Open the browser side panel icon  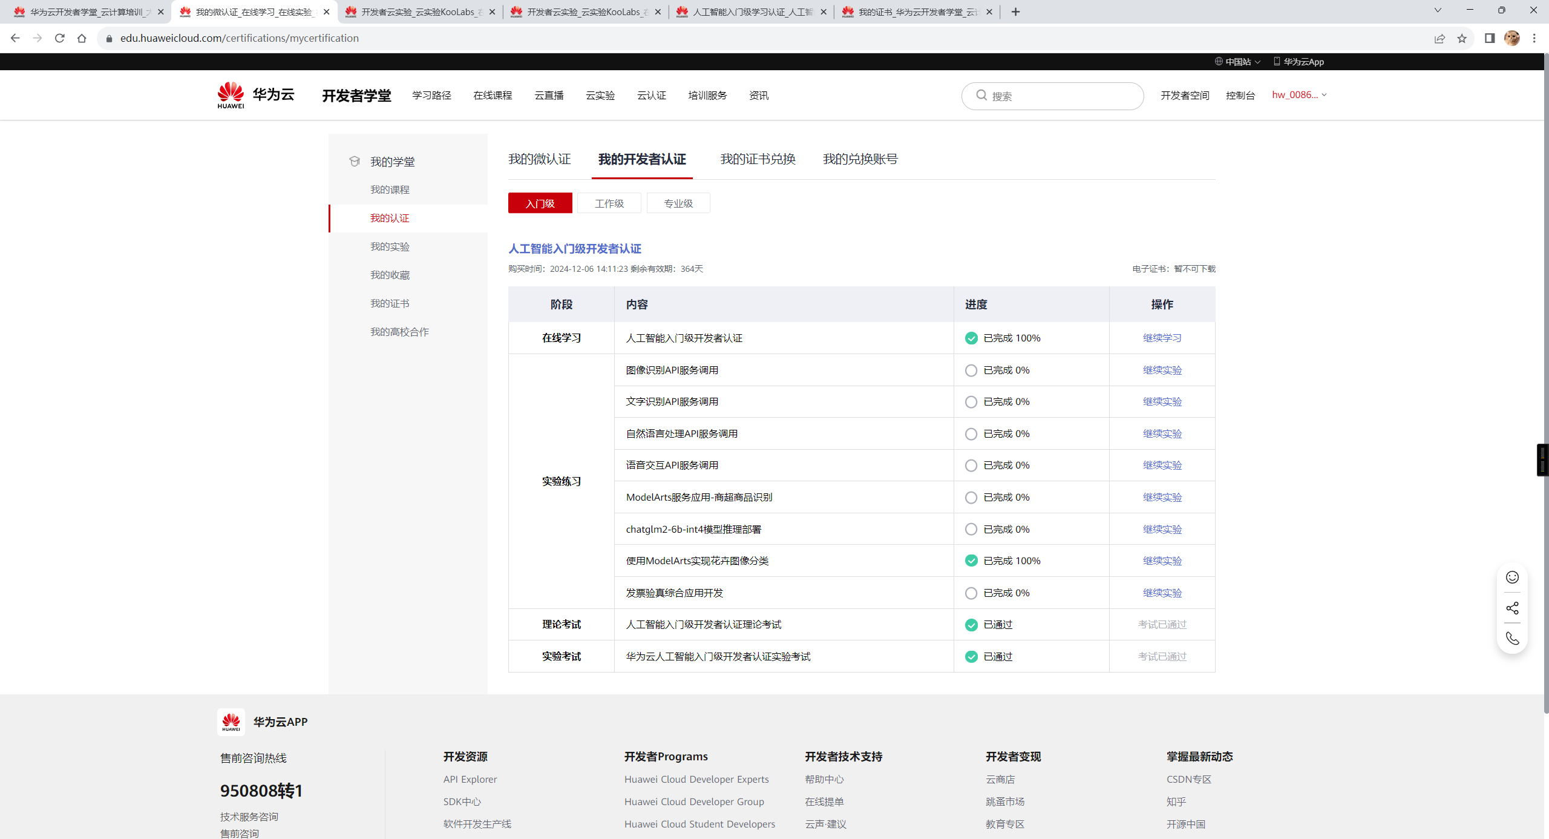pyautogui.click(x=1490, y=38)
